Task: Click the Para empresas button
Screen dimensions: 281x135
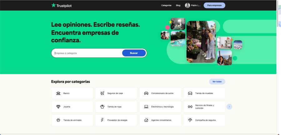Action: pos(214,5)
